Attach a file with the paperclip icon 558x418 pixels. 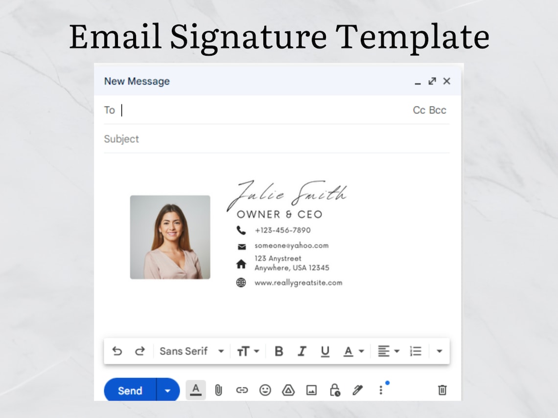219,390
